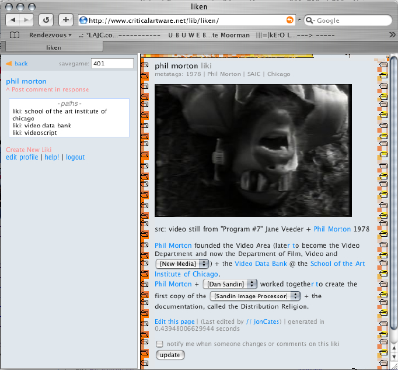Add bookmark with plus button
The height and width of the screenshot is (370, 398).
(66, 20)
